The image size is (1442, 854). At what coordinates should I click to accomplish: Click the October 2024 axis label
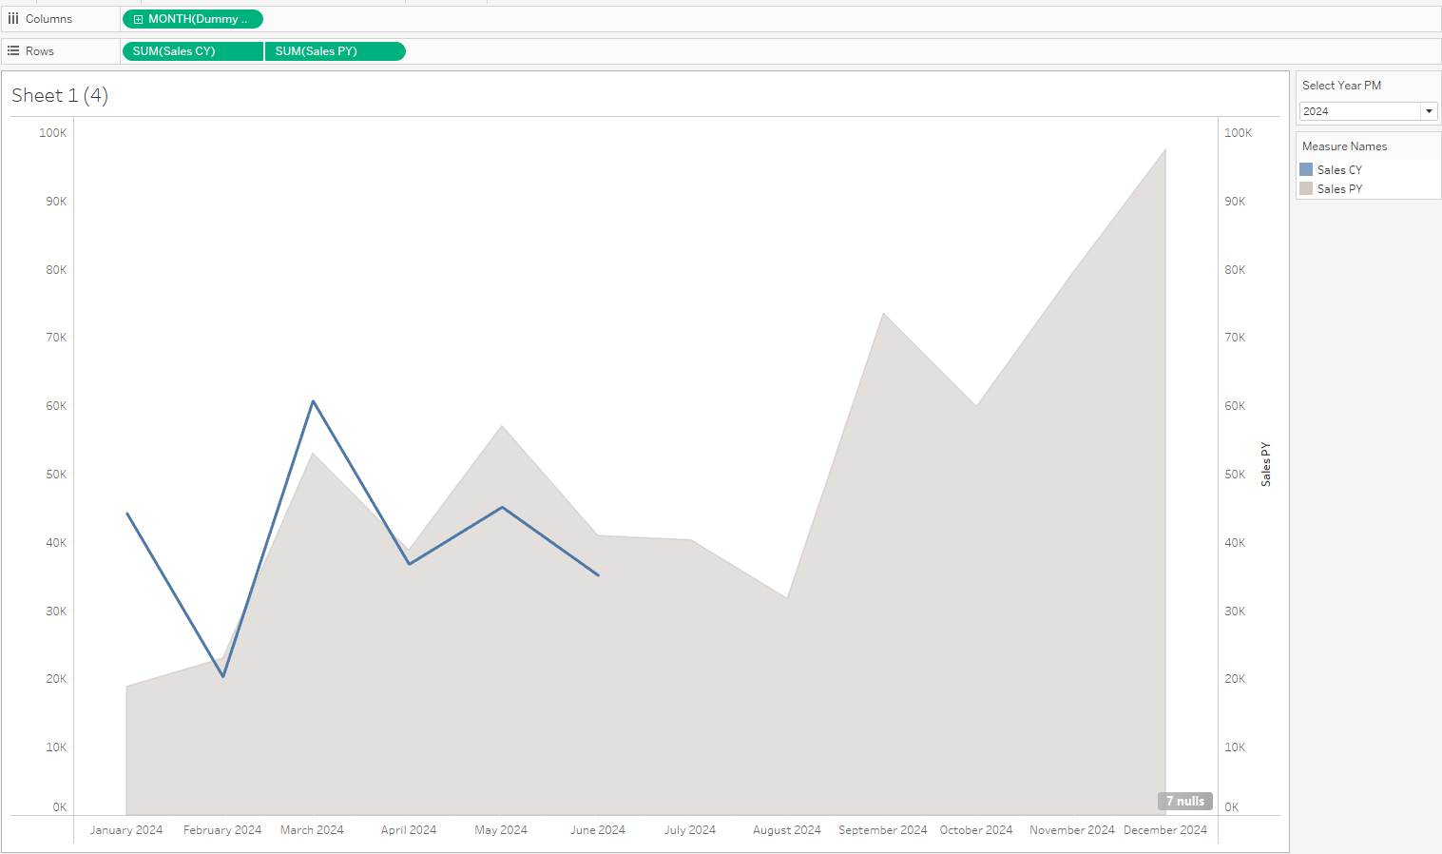[976, 830]
